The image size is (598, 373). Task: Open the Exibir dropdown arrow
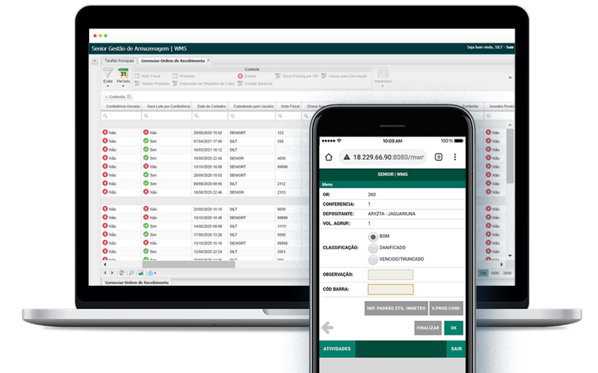point(108,86)
